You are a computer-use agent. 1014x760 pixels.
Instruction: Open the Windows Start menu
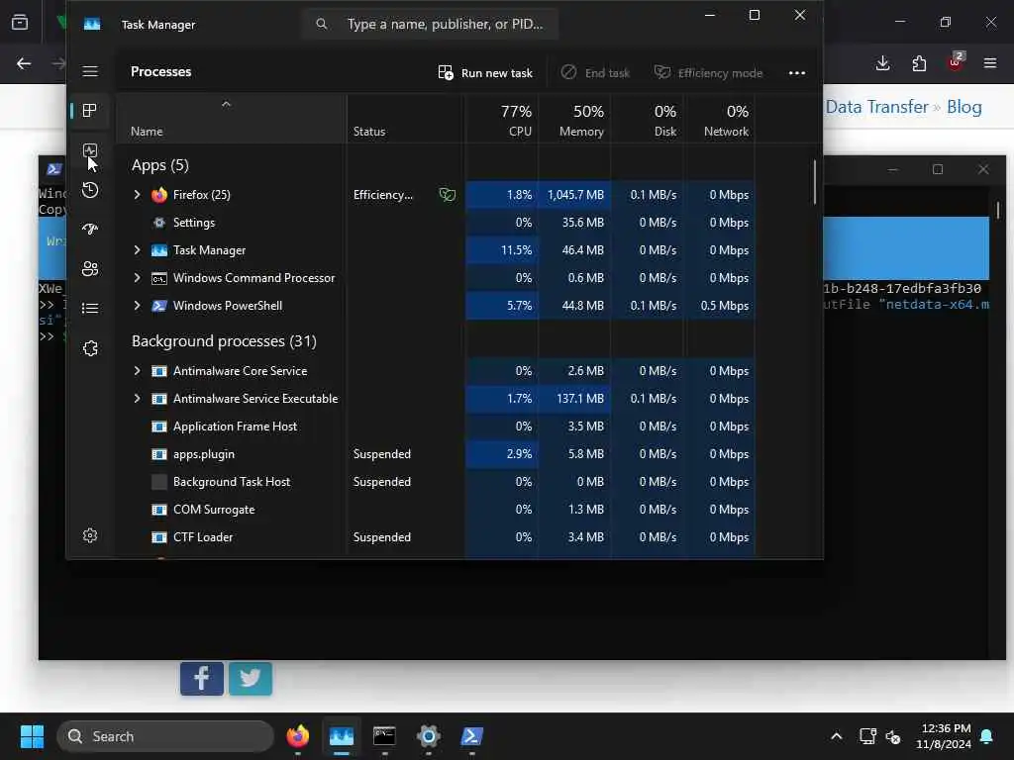(x=32, y=736)
